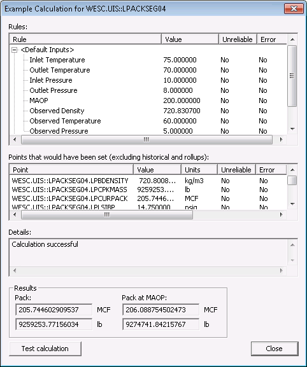This screenshot has height=367, width=307.
Task: Click the Rules vertical scrollbar thumb
Action: [292, 76]
